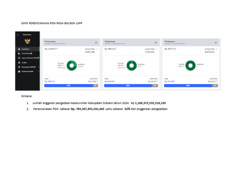Click the Pembayaran donut chart
Image resolution: width=249 pixels, height=176 pixels.
[190, 66]
